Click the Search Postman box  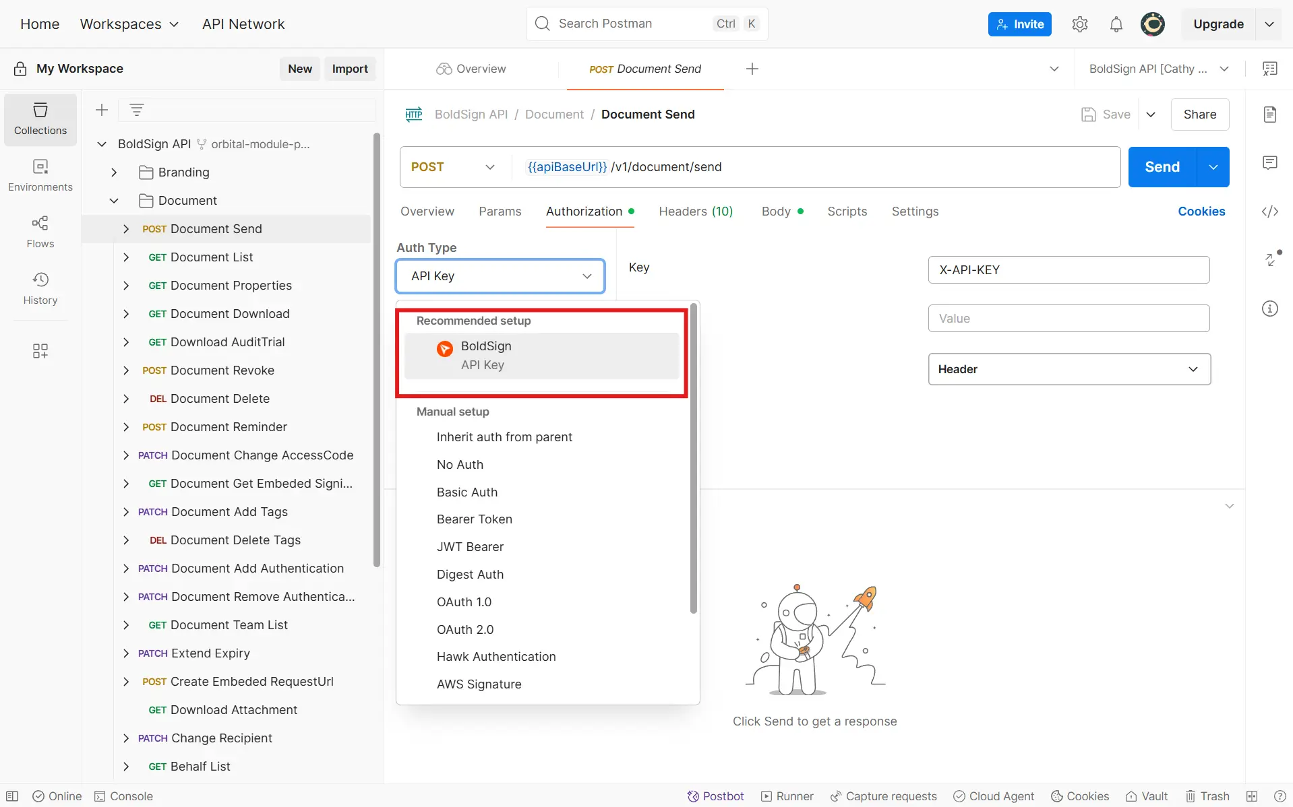pyautogui.click(x=646, y=24)
